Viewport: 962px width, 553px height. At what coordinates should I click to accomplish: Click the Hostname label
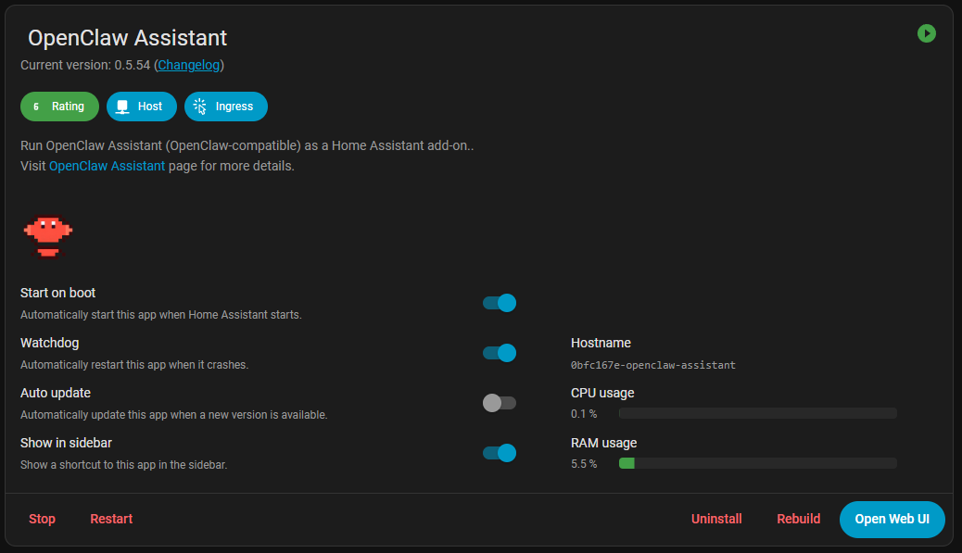[601, 344]
